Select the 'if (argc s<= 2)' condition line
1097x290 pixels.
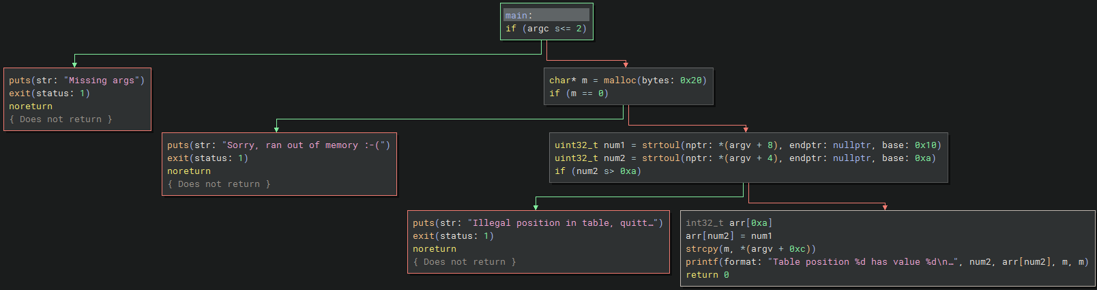(546, 29)
